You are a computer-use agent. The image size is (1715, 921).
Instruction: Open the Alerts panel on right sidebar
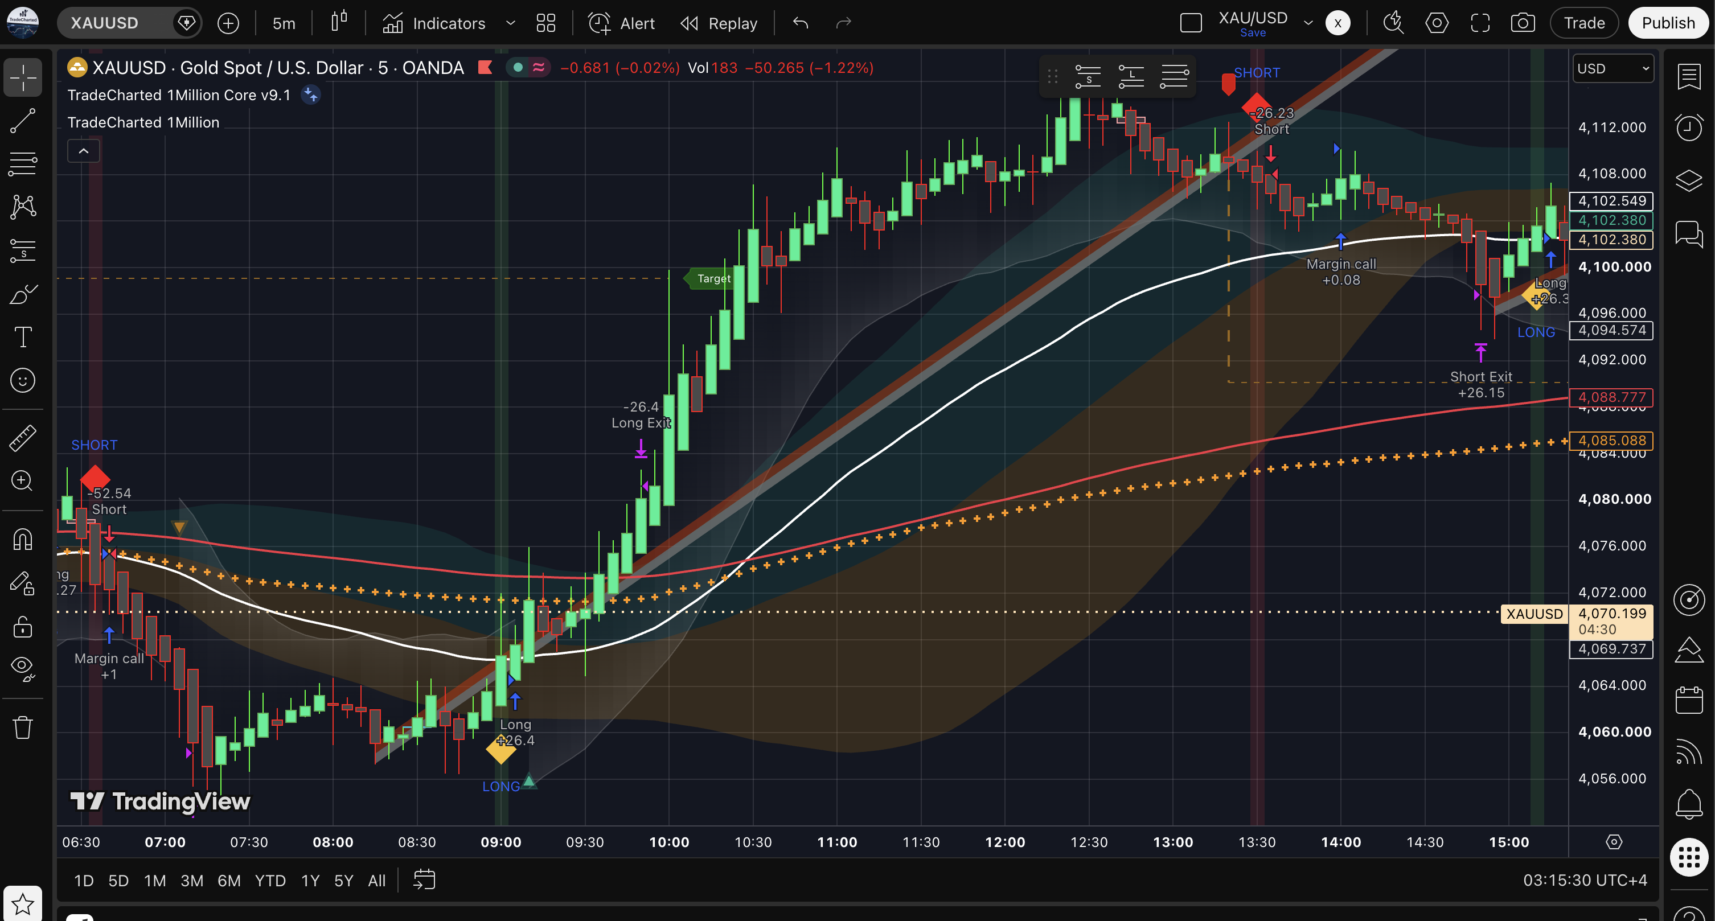(1689, 126)
